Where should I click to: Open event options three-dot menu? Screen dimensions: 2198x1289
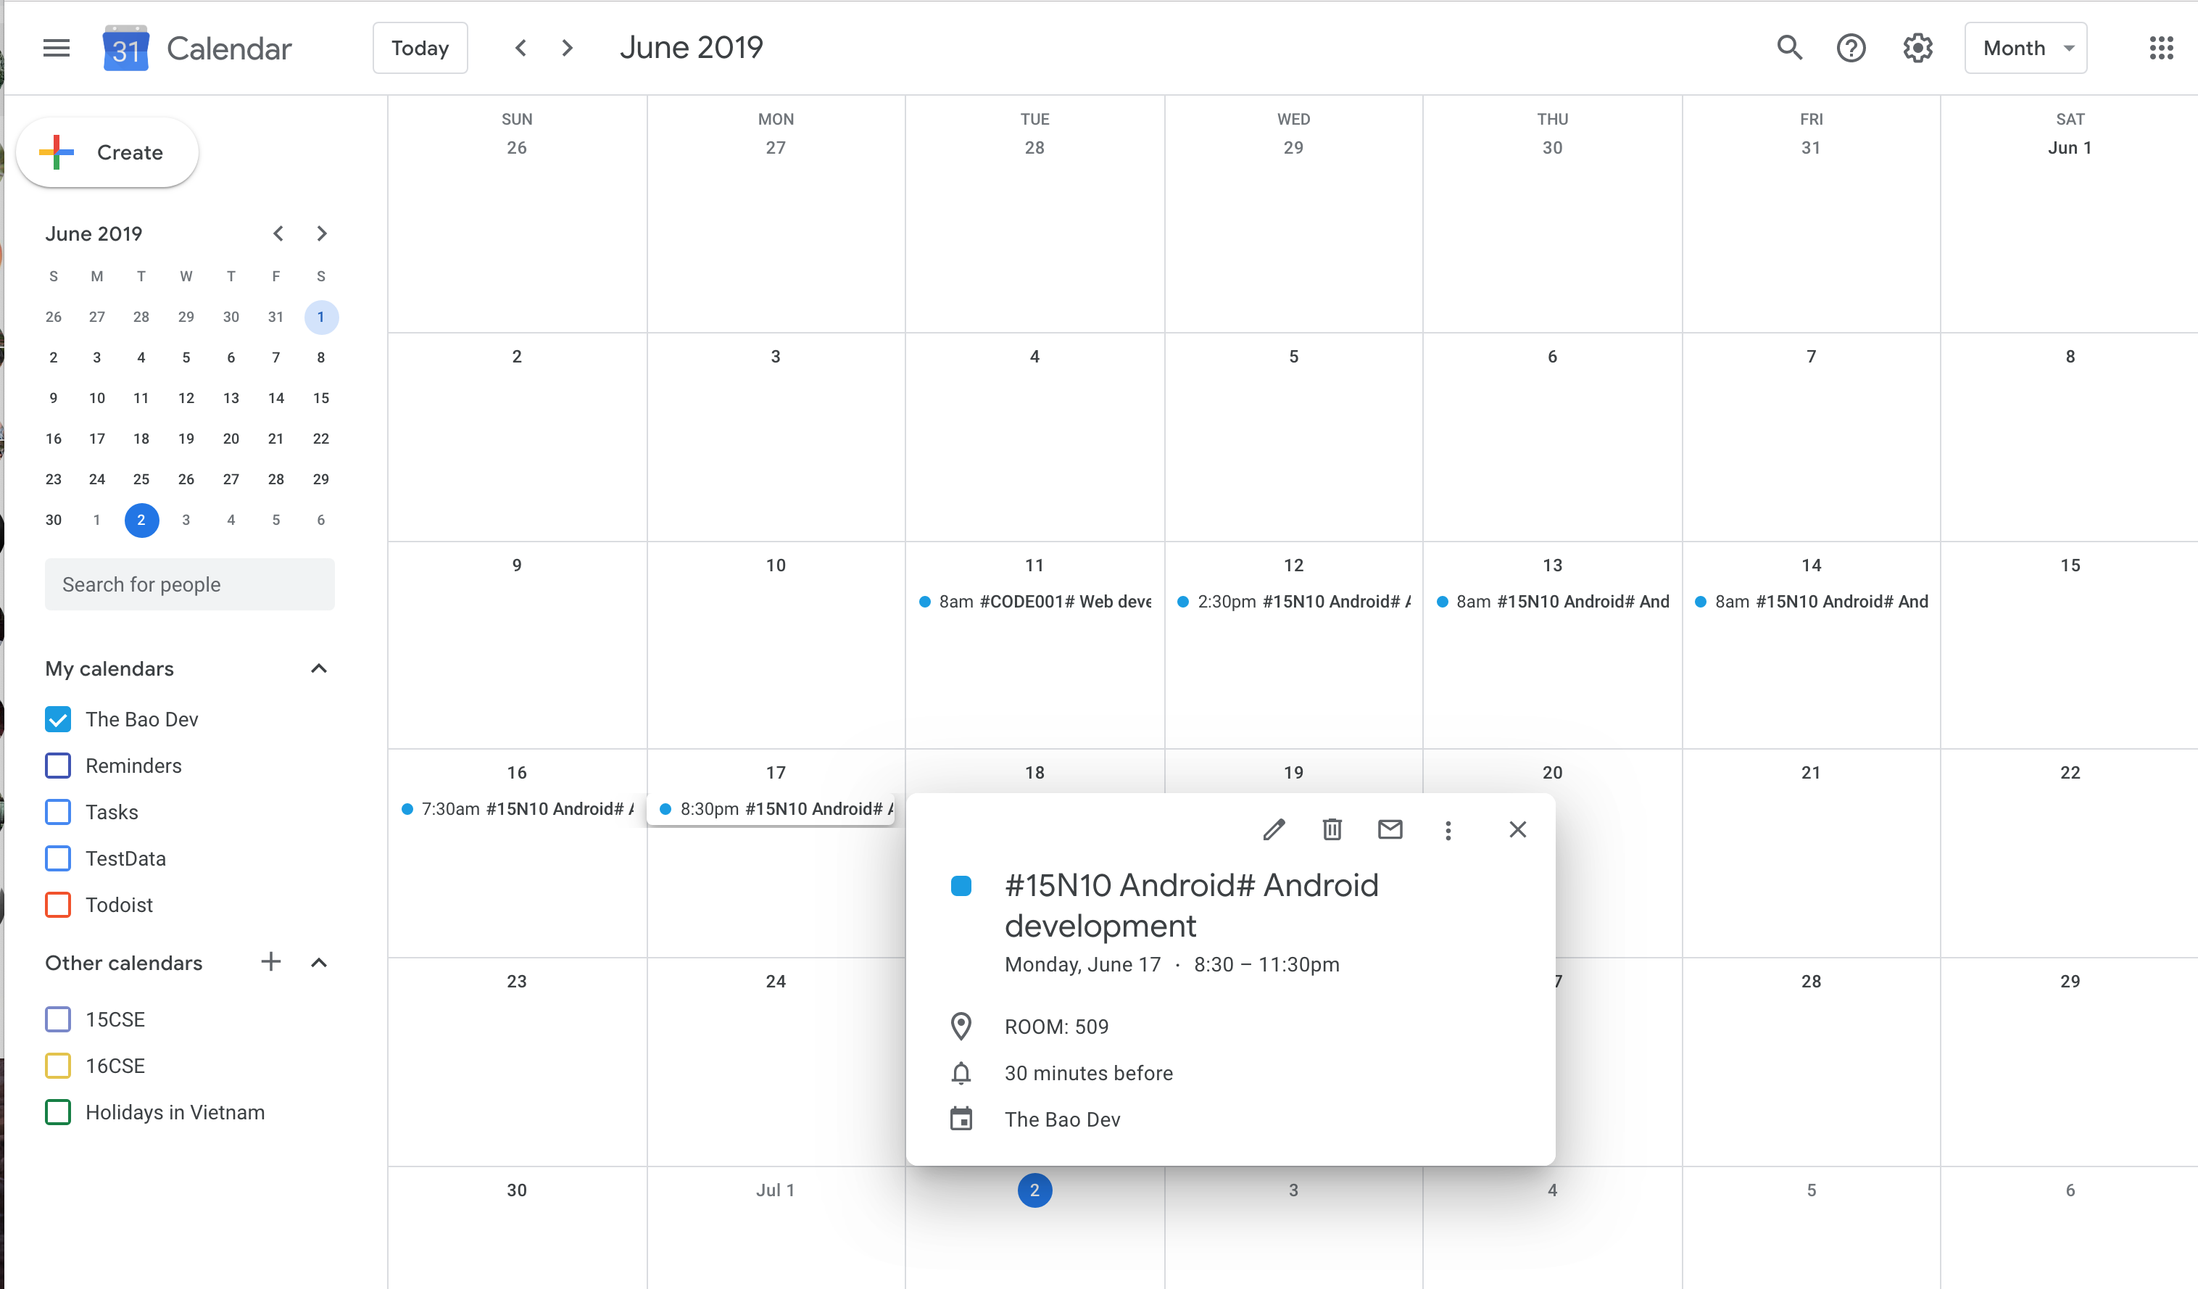(x=1448, y=830)
